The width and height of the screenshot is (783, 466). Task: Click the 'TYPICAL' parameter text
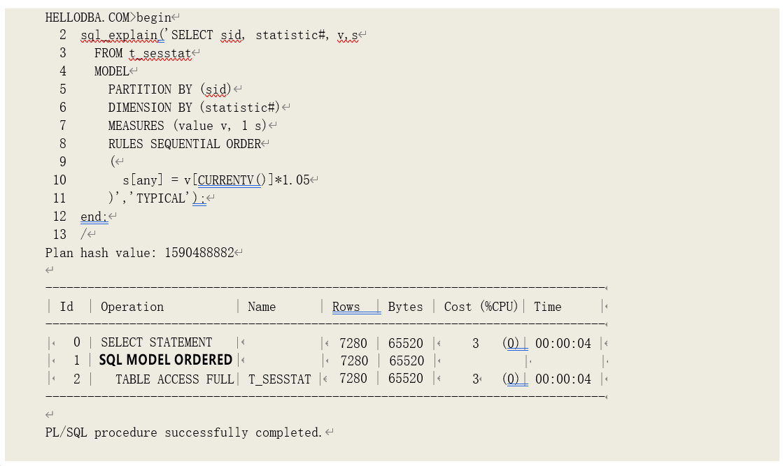coord(162,198)
